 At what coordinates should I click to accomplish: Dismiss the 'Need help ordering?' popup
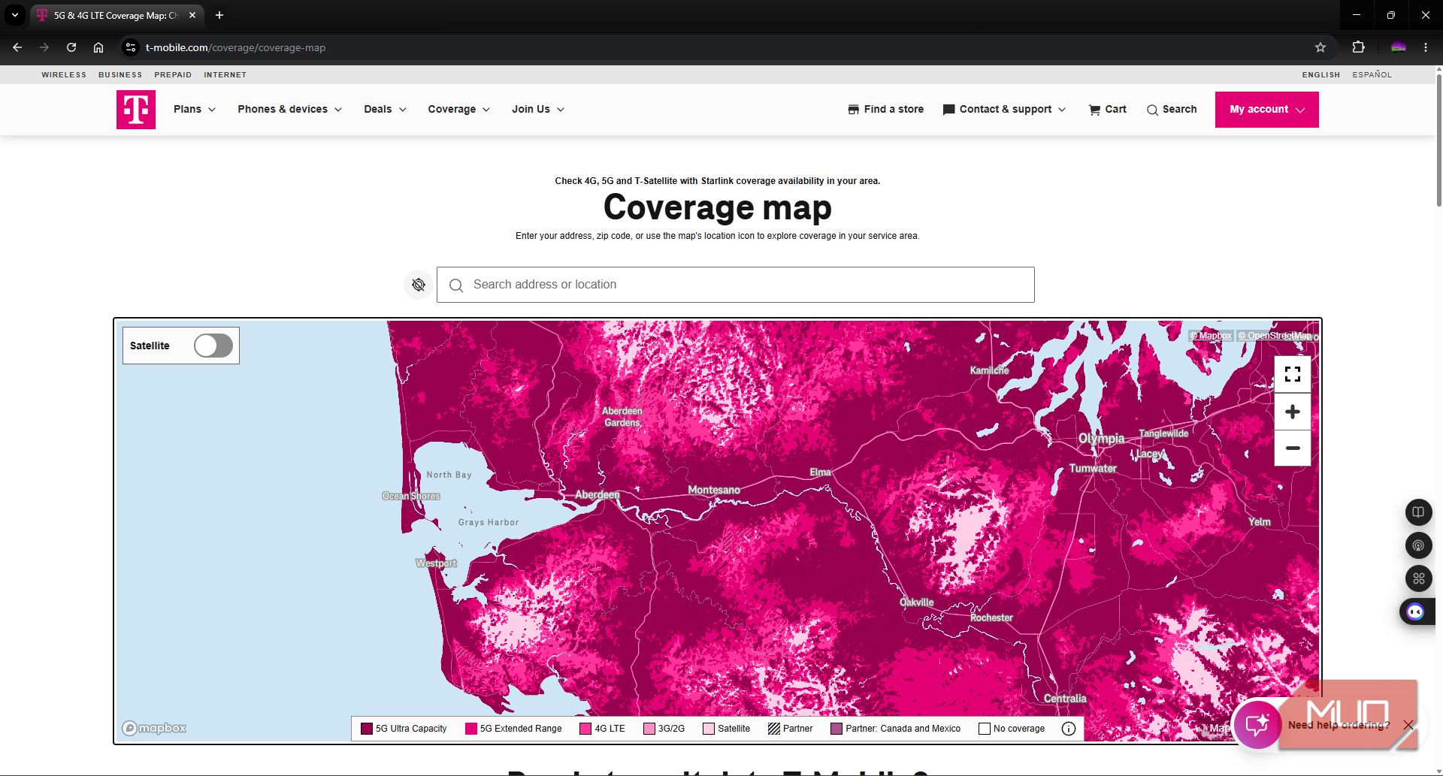point(1408,725)
